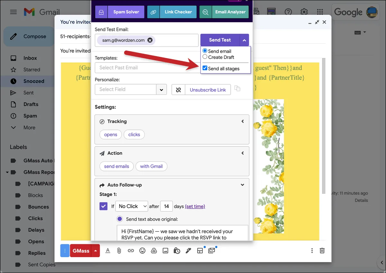Screen dimensions: 386x273
Task: Insert signature with the pen icon
Action: click(188, 250)
